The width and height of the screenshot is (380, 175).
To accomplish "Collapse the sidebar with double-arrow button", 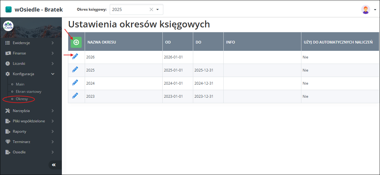I will [x=54, y=165].
